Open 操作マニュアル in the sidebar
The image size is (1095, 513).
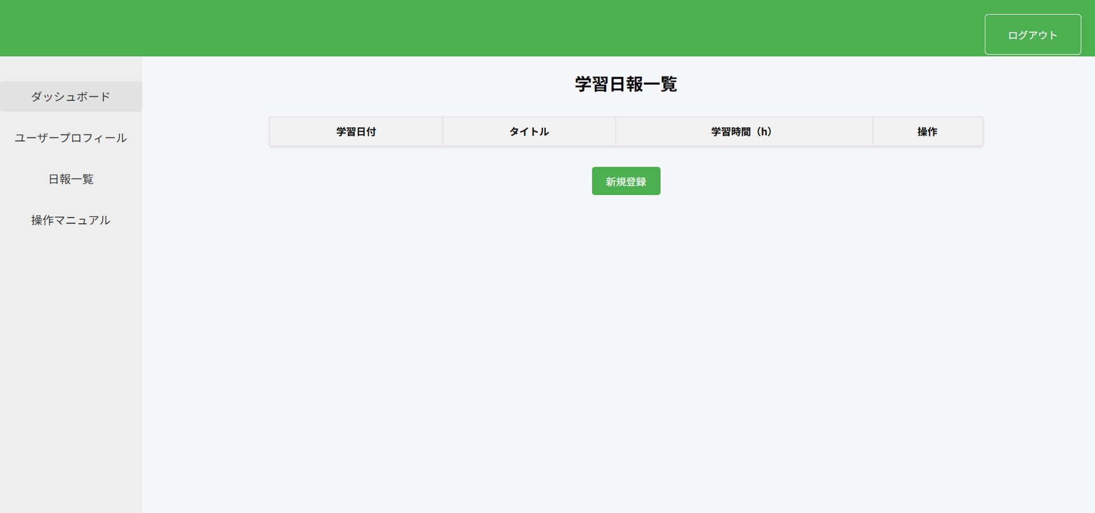(71, 220)
